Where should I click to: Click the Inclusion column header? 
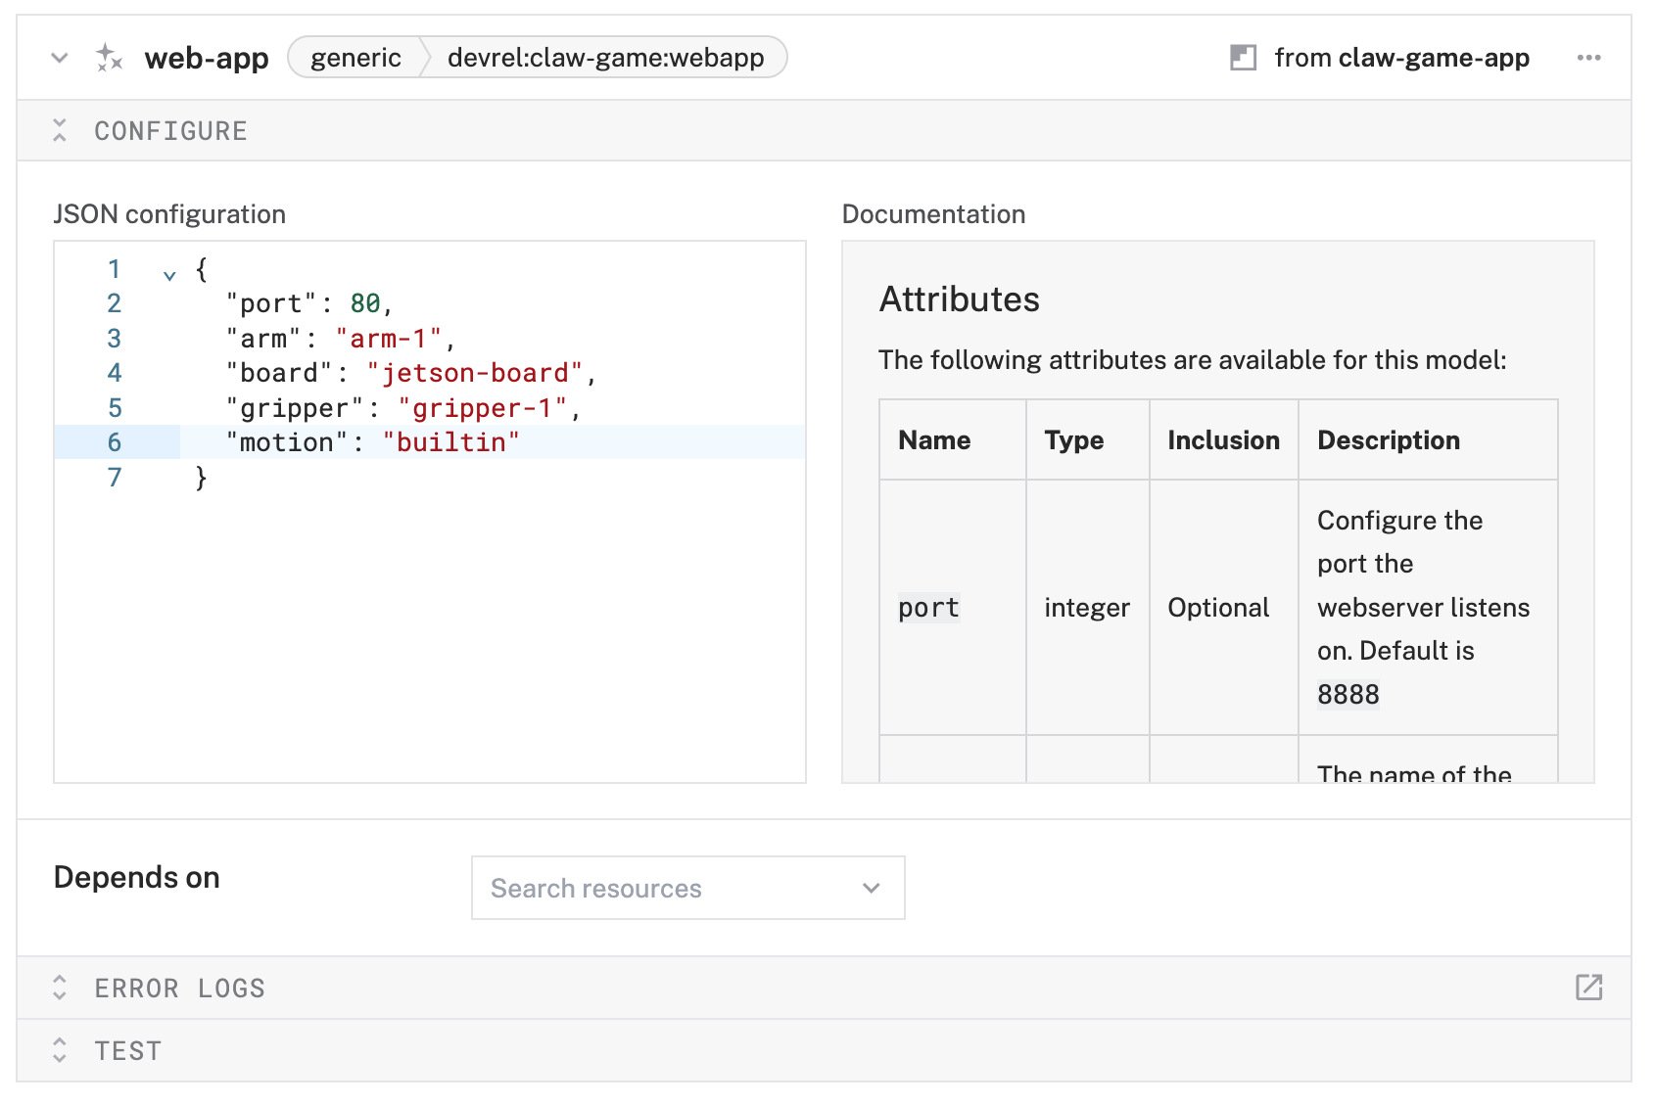click(x=1223, y=440)
